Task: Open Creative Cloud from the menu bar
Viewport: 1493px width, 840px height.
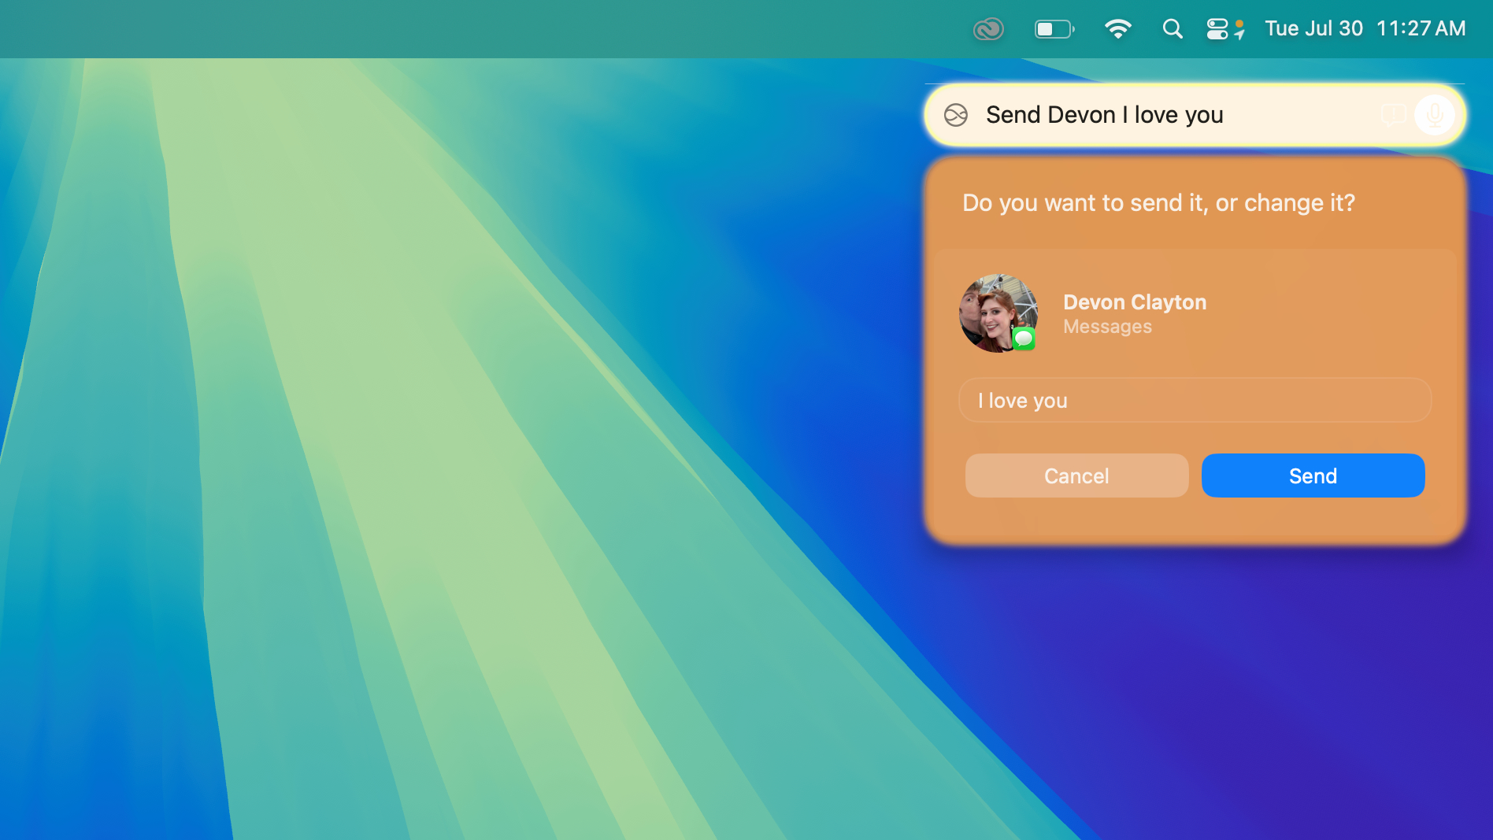Action: coord(988,29)
